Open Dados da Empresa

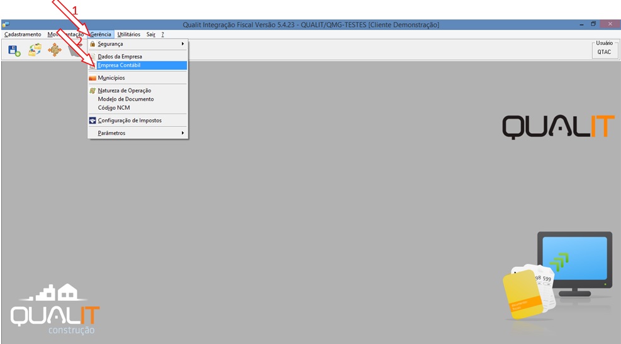pos(137,56)
